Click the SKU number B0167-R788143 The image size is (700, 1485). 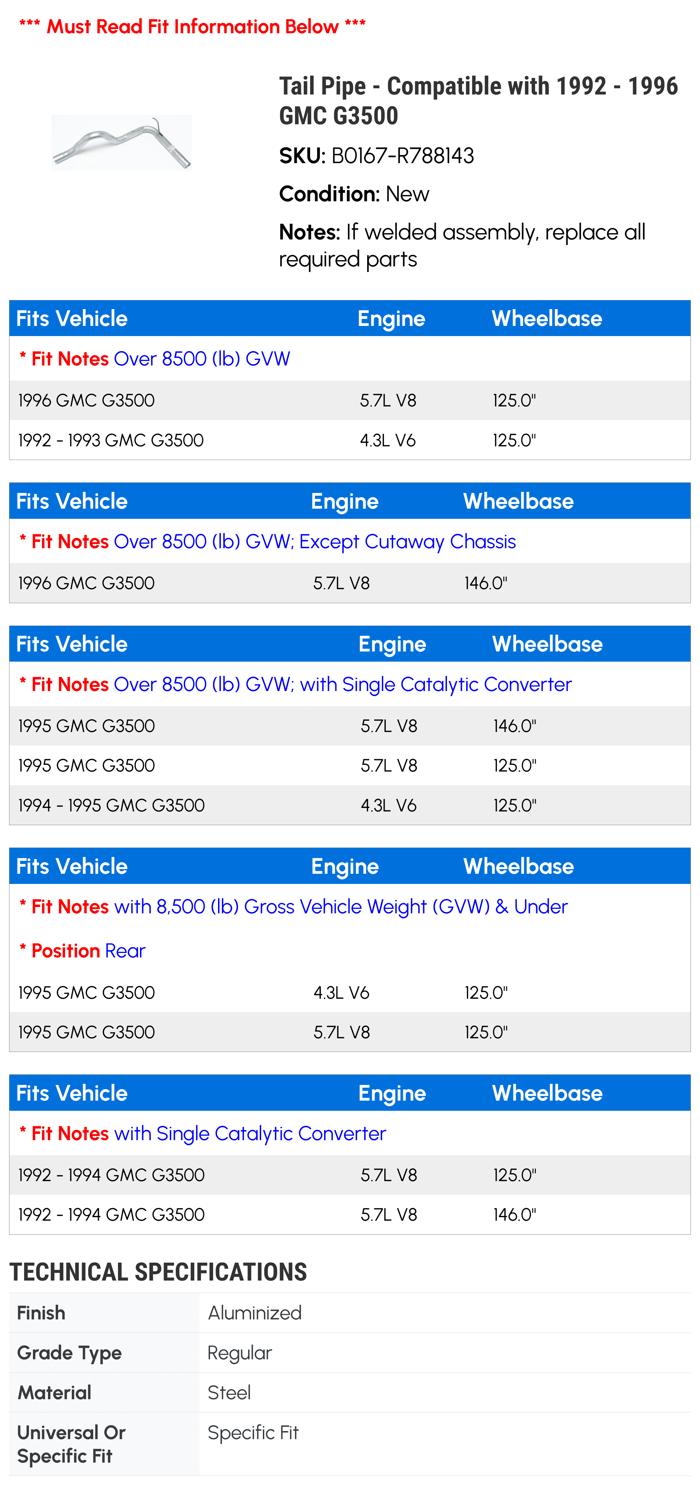pos(402,156)
